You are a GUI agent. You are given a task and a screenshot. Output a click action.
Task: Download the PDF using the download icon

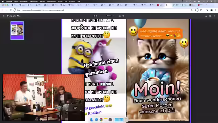tap(206, 16)
